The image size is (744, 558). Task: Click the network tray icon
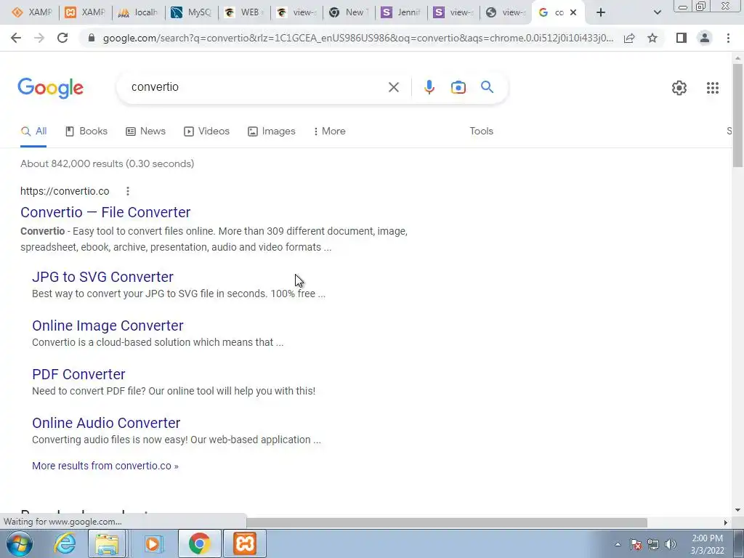click(653, 544)
